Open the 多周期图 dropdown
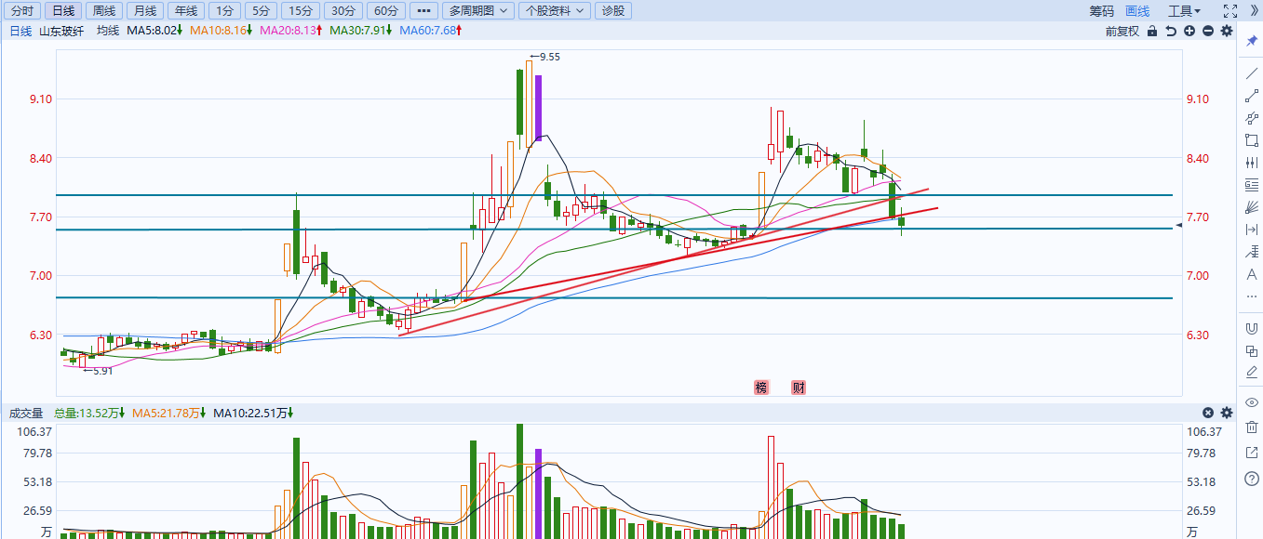Screen dimensions: 1263x539 click(477, 11)
